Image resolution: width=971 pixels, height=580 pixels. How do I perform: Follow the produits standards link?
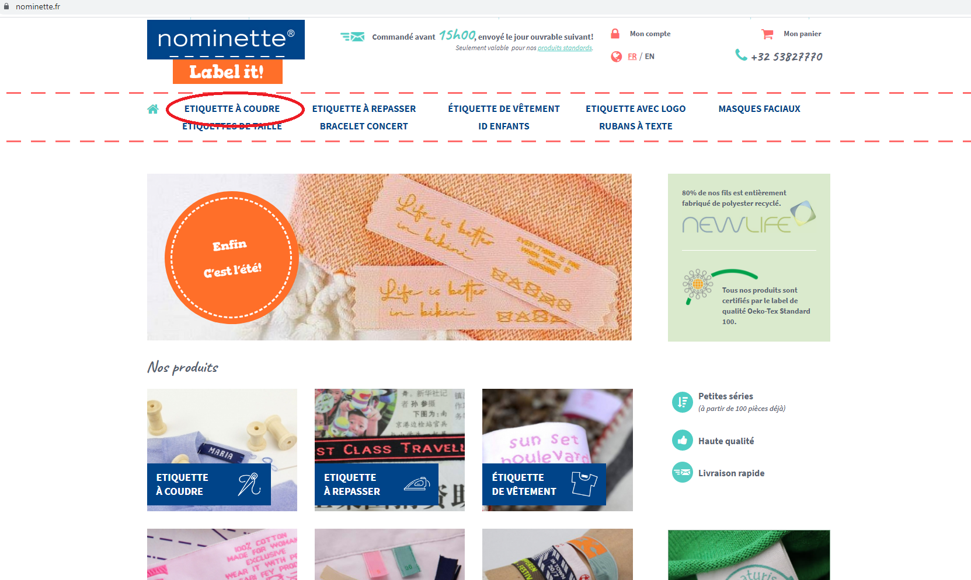[x=565, y=48]
